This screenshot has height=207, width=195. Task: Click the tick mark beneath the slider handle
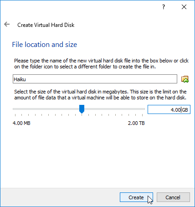pos(82,115)
